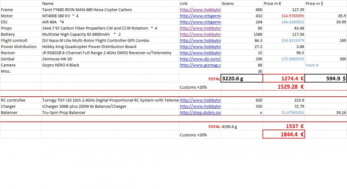Select the Balancer price '35.87945455' cell
This screenshot has width=347, height=189.
pos(284,113)
